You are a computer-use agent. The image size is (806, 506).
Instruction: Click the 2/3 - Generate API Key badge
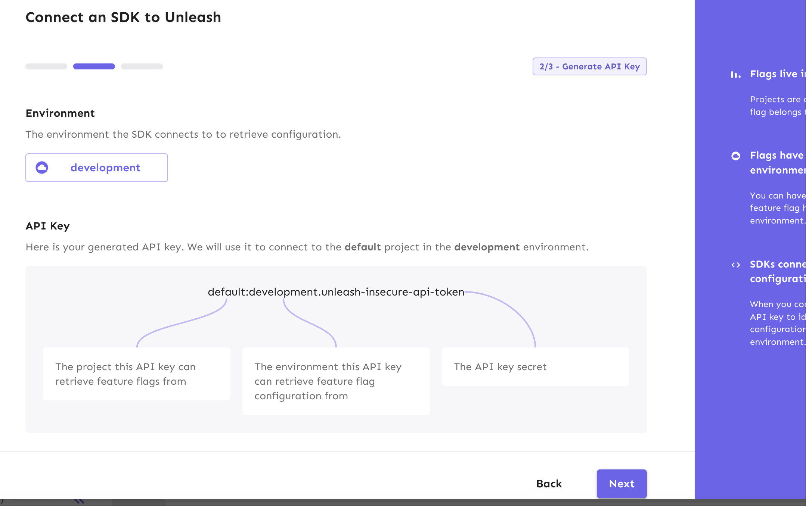coord(589,66)
